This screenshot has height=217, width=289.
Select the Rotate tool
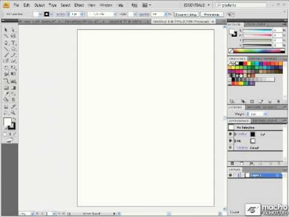click(6, 68)
